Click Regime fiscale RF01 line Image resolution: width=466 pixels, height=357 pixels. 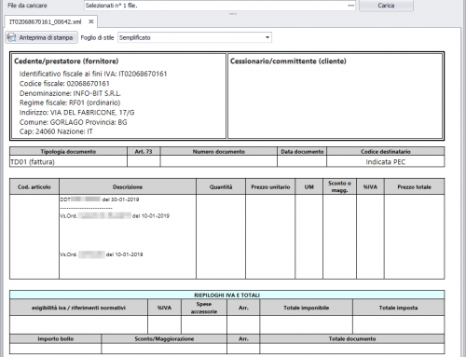70,103
